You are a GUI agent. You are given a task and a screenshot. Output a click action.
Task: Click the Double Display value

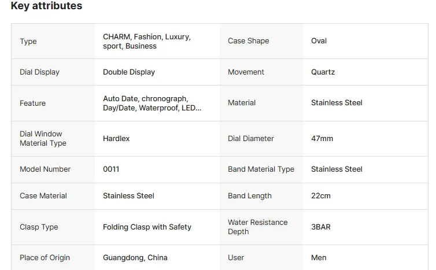129,72
